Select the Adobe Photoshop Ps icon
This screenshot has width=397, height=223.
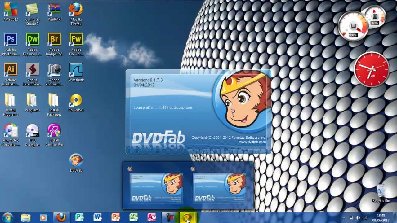11,45
